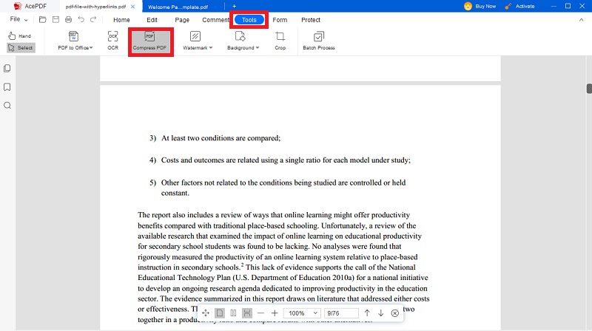Switch to Form tab
The width and height of the screenshot is (592, 331).
click(280, 20)
